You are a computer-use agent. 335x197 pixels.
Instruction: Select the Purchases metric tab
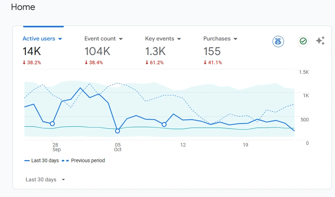(217, 39)
